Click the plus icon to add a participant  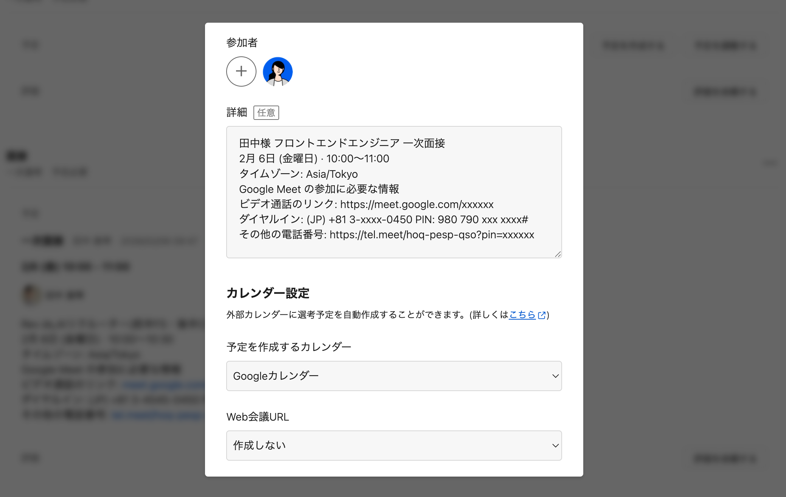click(241, 71)
